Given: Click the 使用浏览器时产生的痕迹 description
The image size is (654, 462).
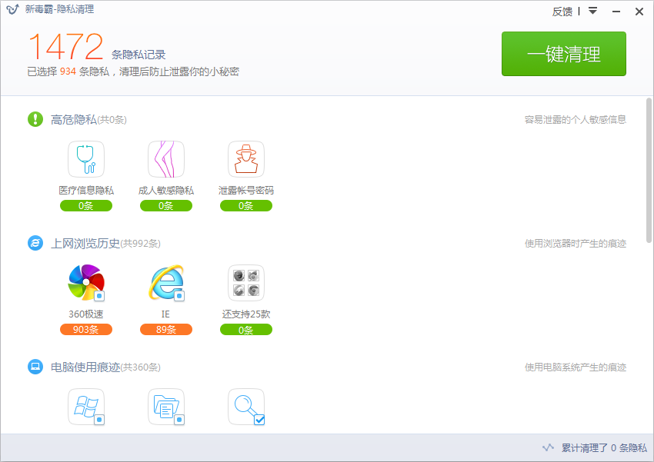Looking at the screenshot, I should click(x=576, y=243).
